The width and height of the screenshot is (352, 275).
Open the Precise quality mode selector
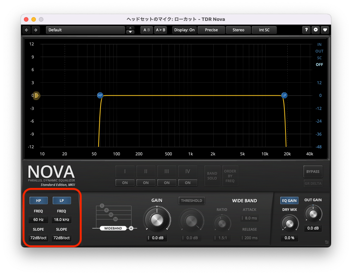click(x=211, y=30)
